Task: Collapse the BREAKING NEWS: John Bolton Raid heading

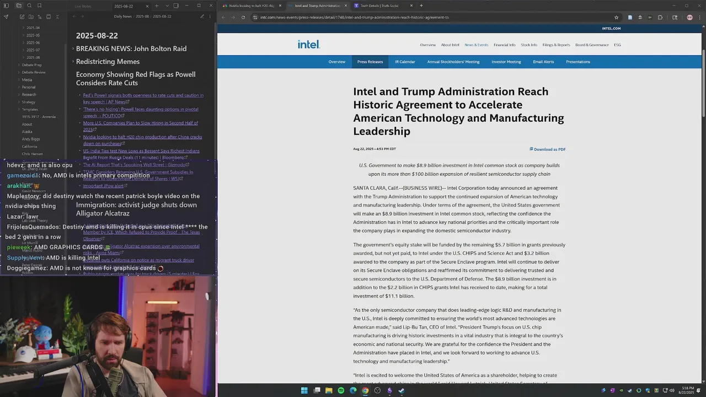Action: click(73, 49)
